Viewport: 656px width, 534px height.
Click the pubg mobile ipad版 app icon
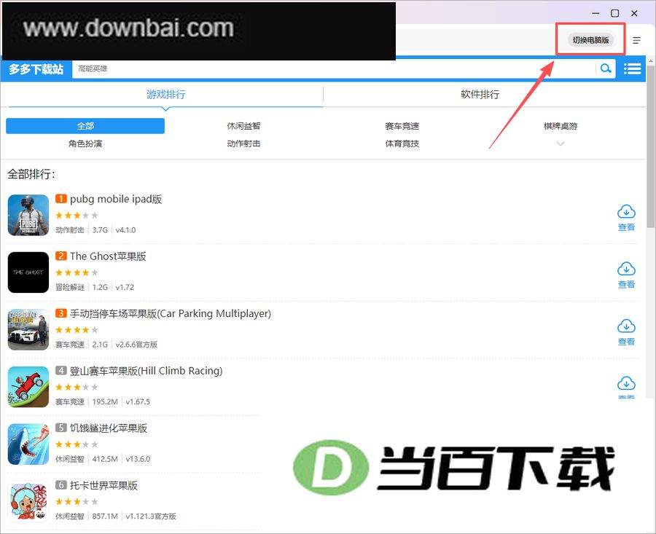tap(28, 215)
